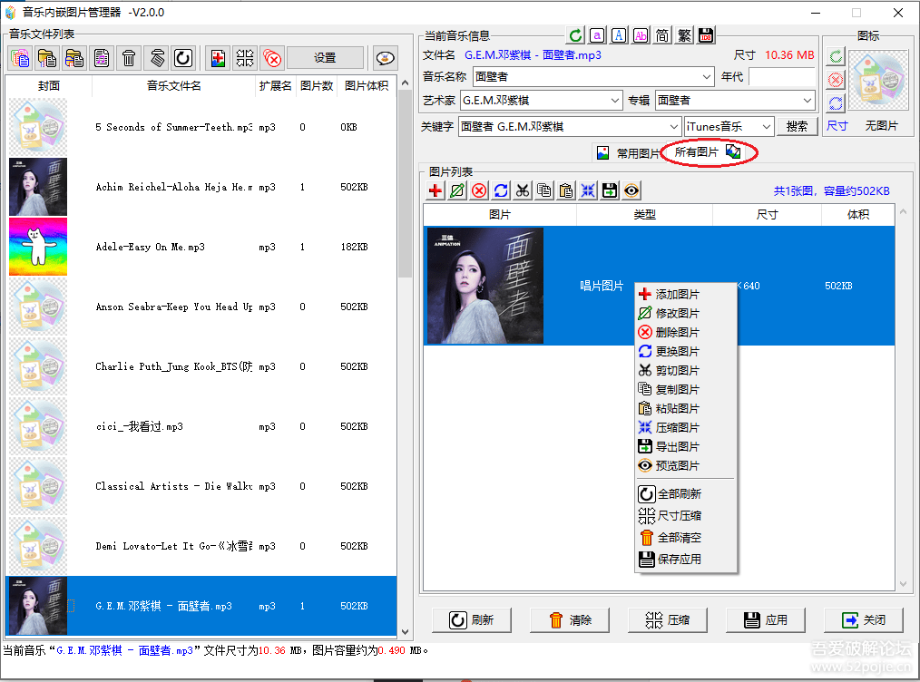Click the red delete icon in 图标 panel
Viewport: 920px width, 682px height.
click(x=836, y=80)
